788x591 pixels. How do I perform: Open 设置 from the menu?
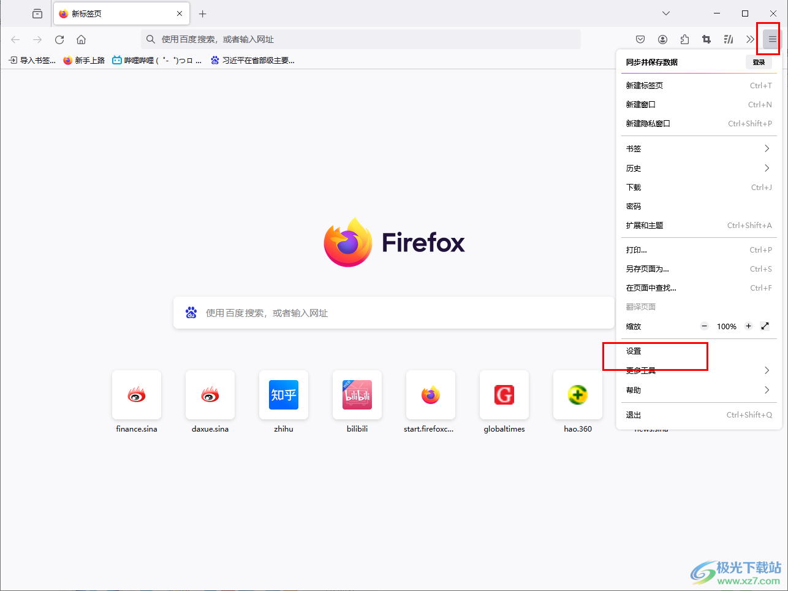pyautogui.click(x=699, y=351)
